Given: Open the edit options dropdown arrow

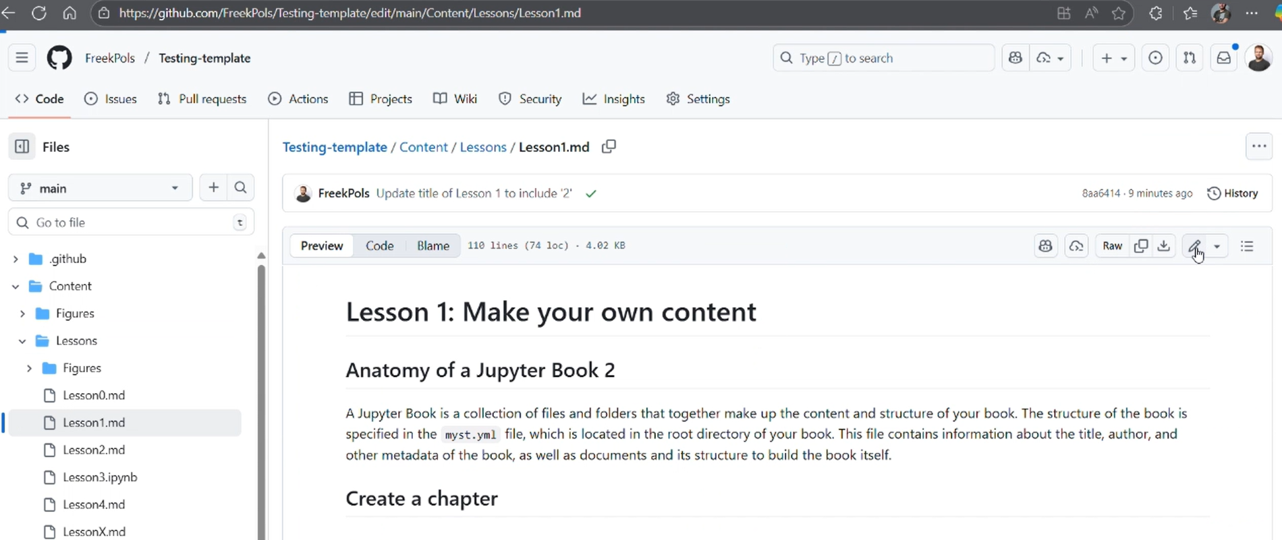Looking at the screenshot, I should [1217, 246].
